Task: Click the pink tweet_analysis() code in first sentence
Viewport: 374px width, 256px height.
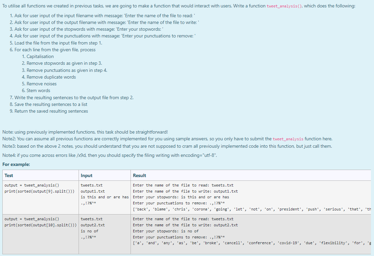Action: (284, 6)
